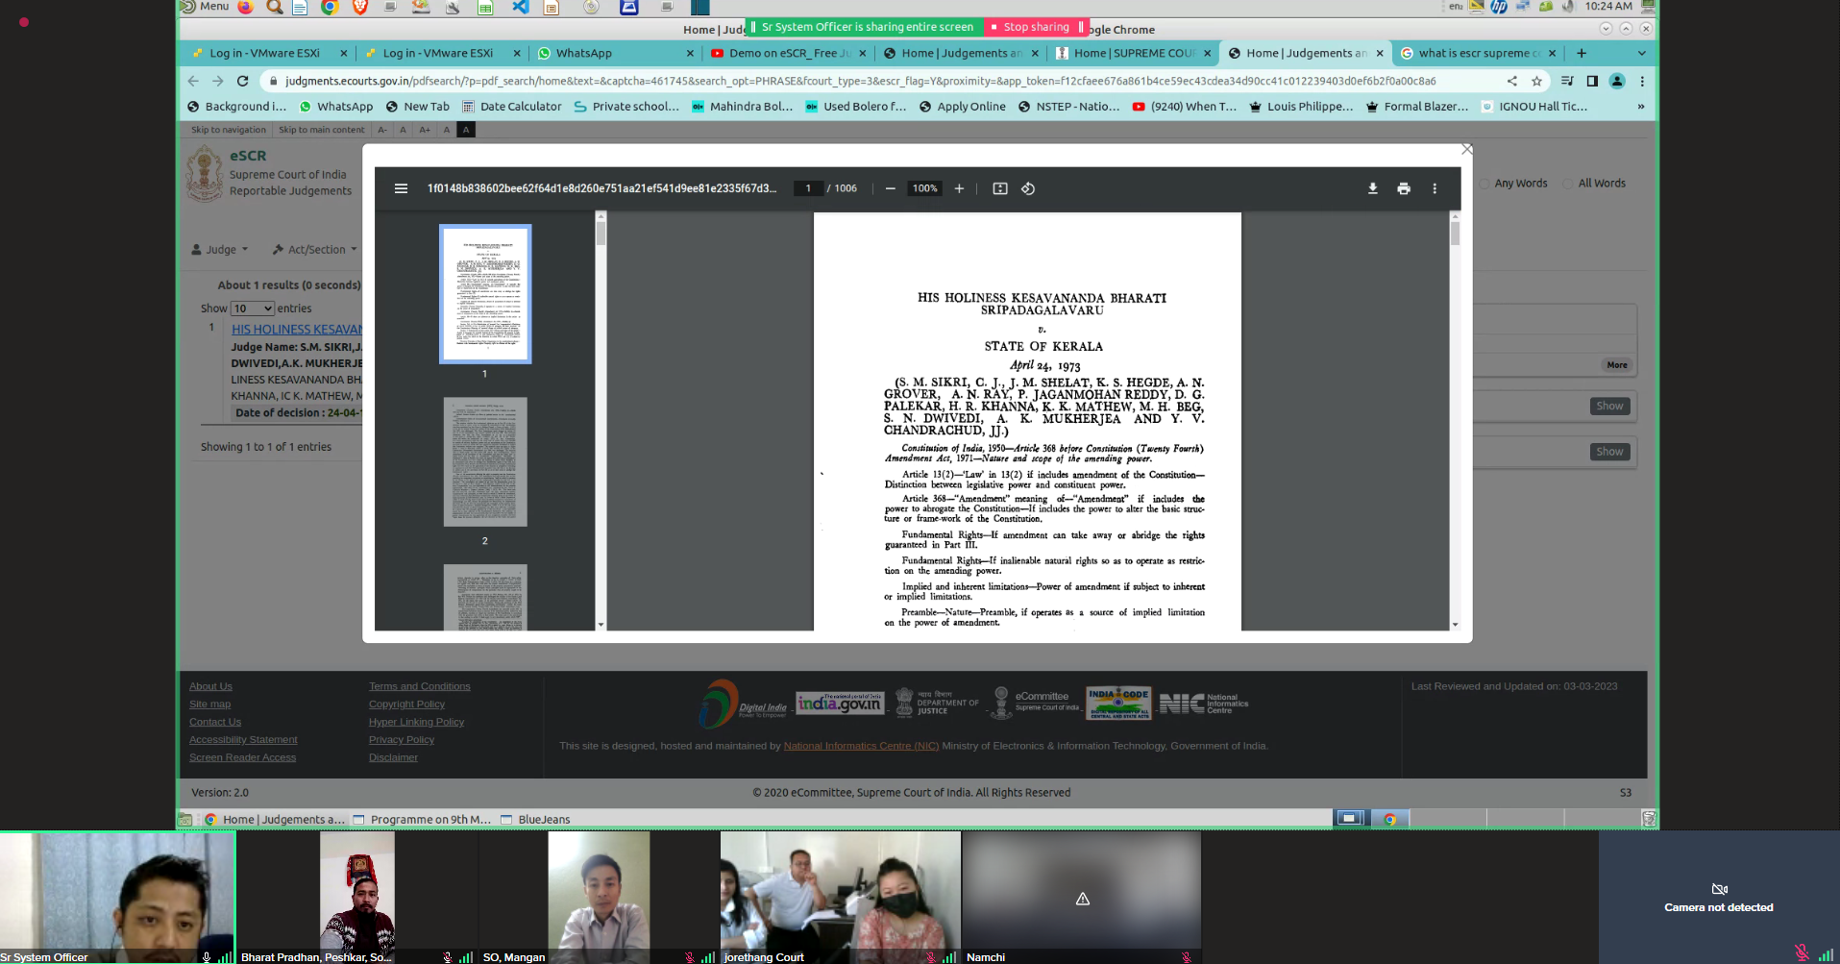Expand Chrome tab search chevron
The height and width of the screenshot is (964, 1840).
[x=1641, y=53]
